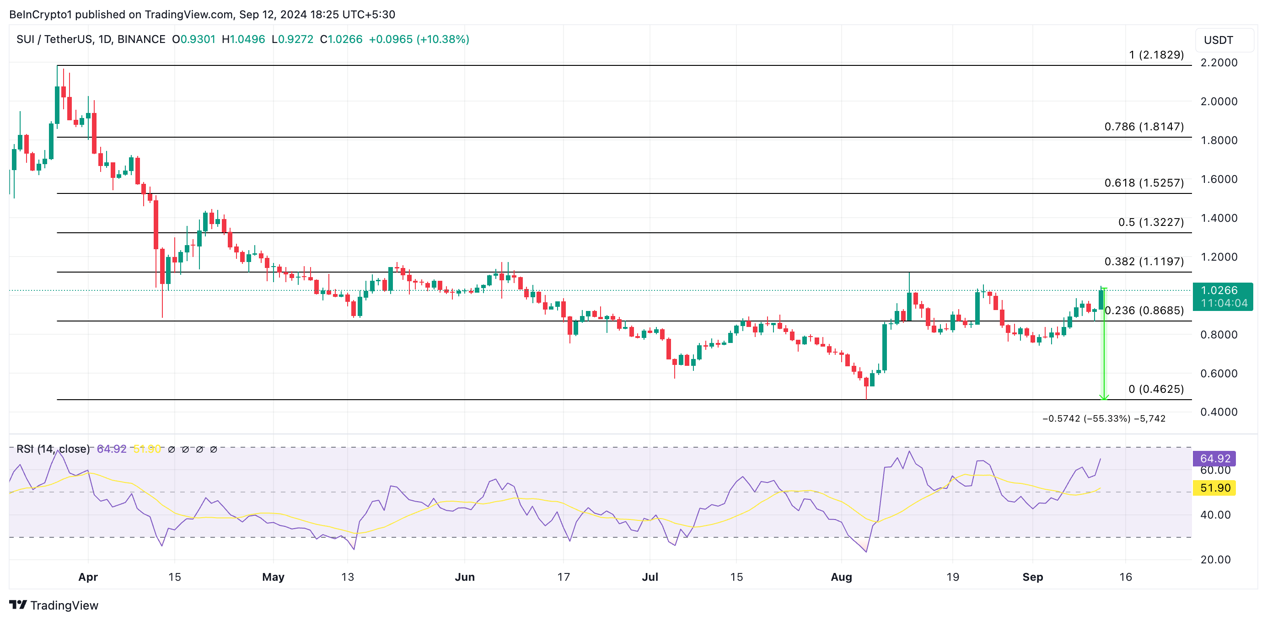Click the purple 64.92 RSI axis badge
The width and height of the screenshot is (1267, 621).
point(1214,458)
